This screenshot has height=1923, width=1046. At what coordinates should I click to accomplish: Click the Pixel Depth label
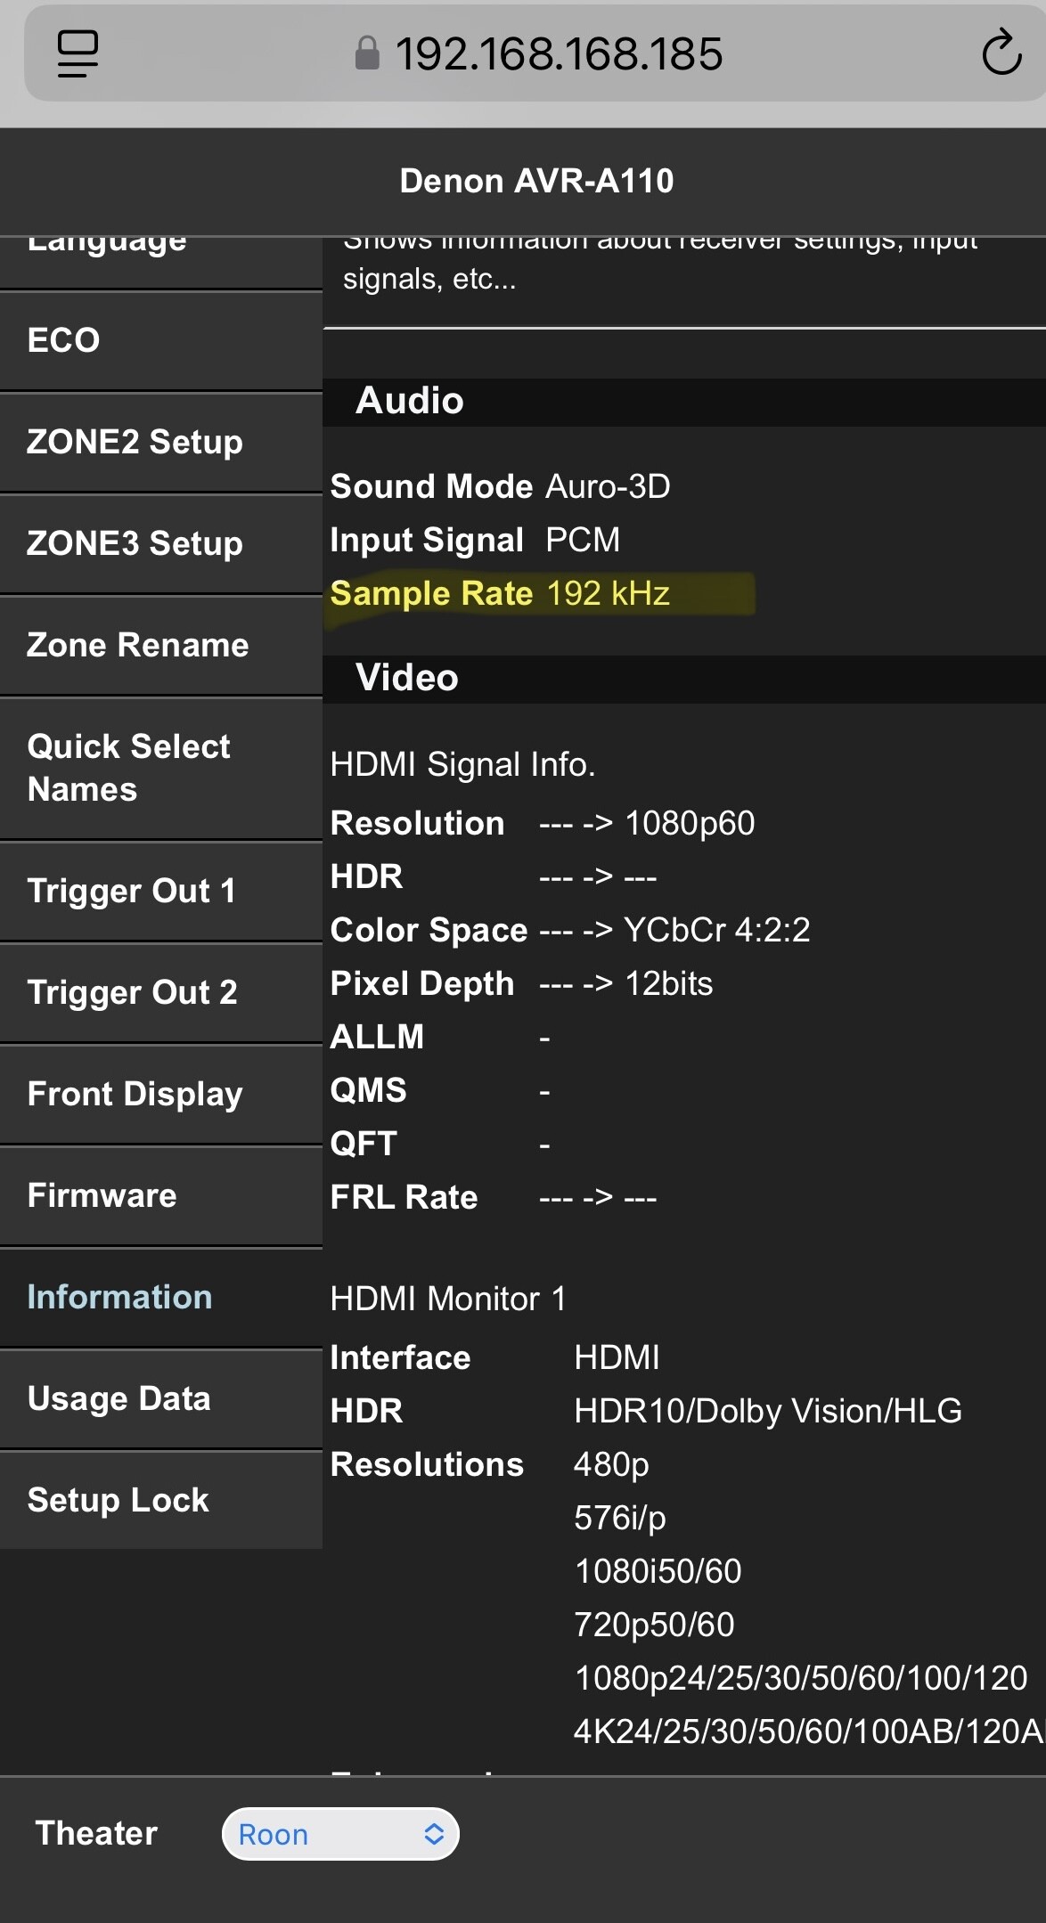(x=422, y=983)
